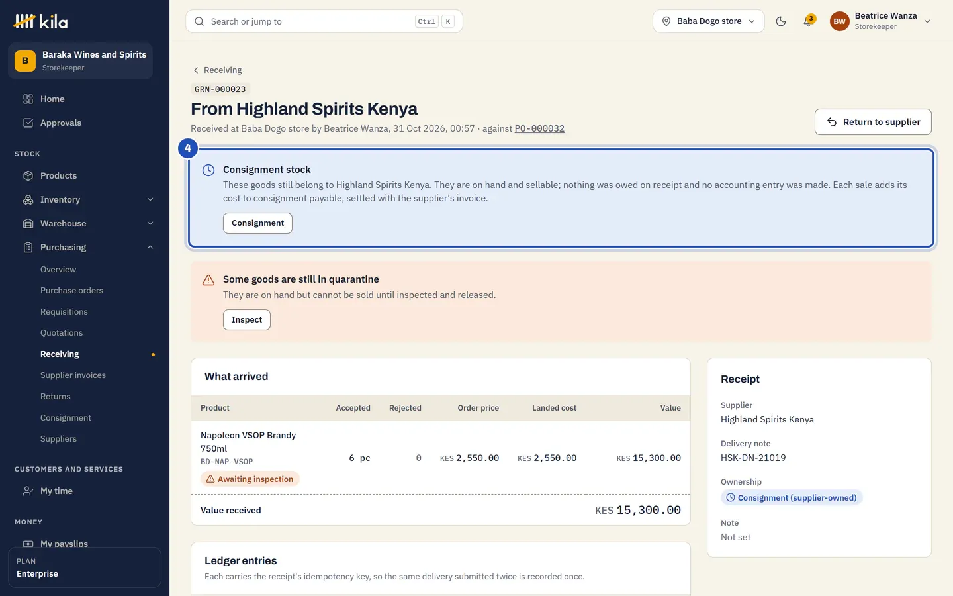Click the BW user avatar
Image resolution: width=953 pixels, height=596 pixels.
click(x=839, y=21)
